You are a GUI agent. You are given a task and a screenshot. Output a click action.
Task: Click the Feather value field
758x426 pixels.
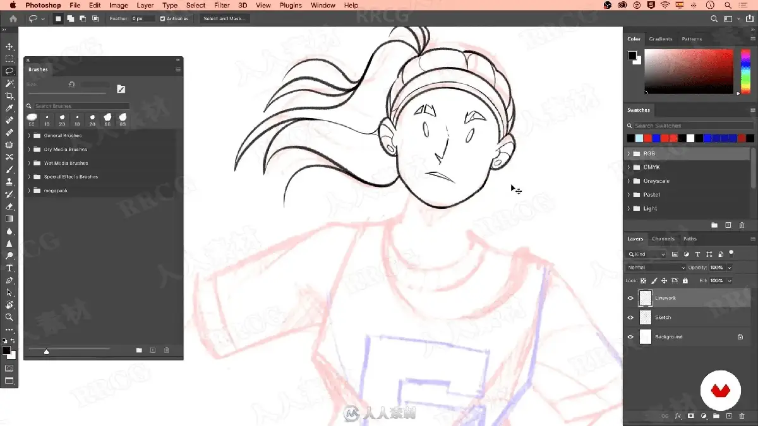[x=143, y=19]
